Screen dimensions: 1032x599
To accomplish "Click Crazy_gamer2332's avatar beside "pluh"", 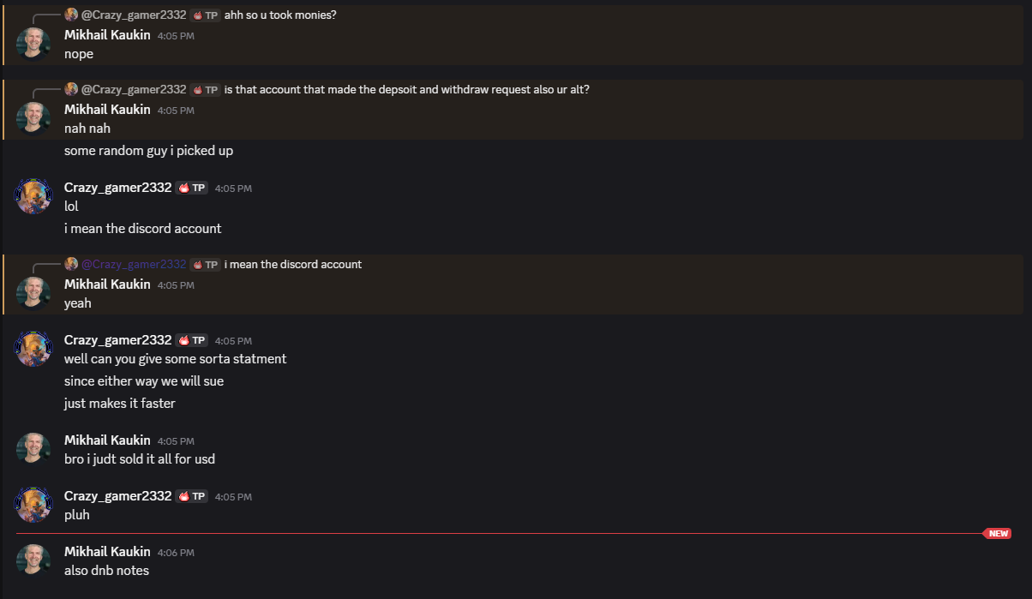I will [x=33, y=505].
